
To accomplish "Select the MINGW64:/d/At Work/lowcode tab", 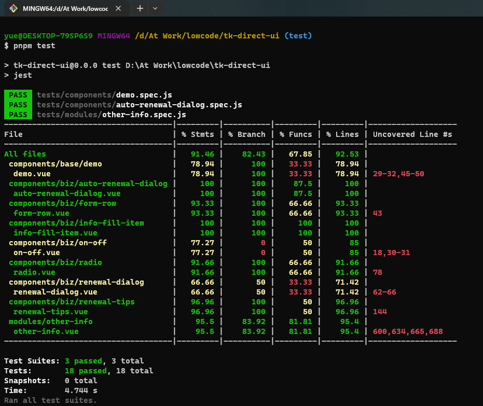I will coord(65,8).
